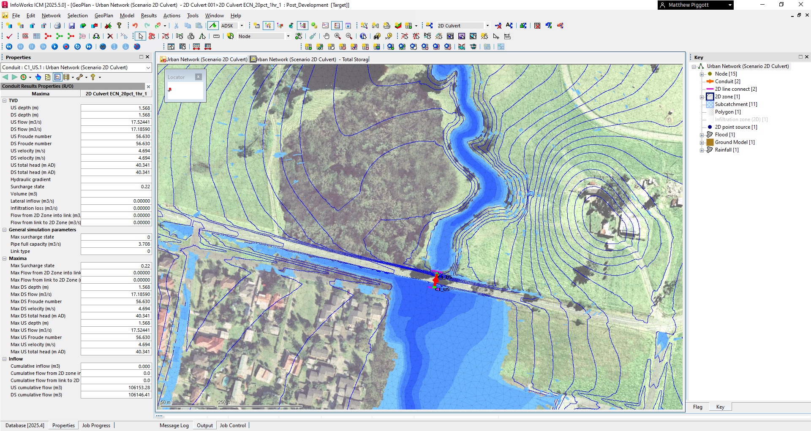The height and width of the screenshot is (431, 811).
Task: Collapse the TVD properties section
Action: (x=5, y=100)
